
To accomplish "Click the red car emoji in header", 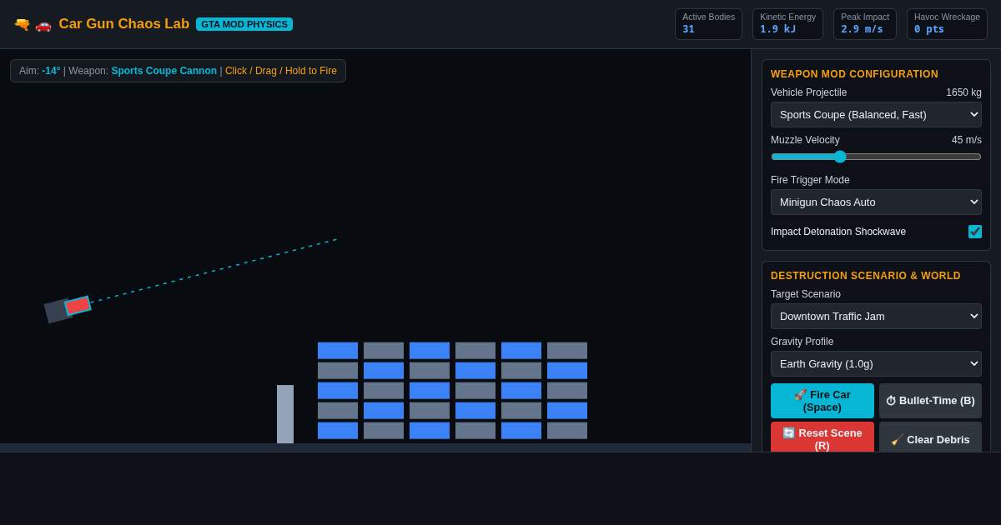I will (43, 24).
